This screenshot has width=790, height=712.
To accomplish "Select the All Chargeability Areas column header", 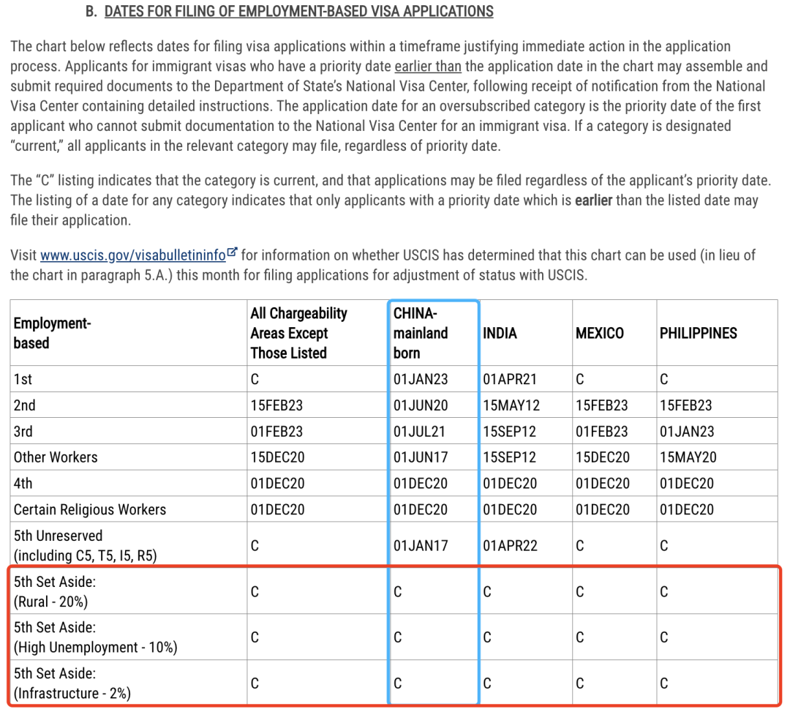I will (x=298, y=333).
